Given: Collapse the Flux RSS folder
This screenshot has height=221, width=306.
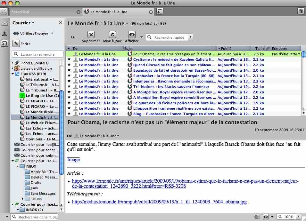Looking at the screenshot, I should coord(12,74).
